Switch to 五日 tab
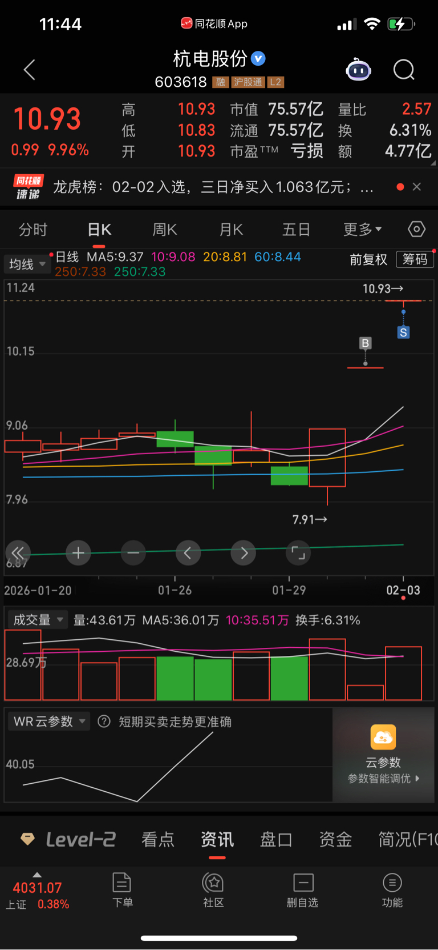Viewport: 438px width, 950px height. (x=297, y=229)
